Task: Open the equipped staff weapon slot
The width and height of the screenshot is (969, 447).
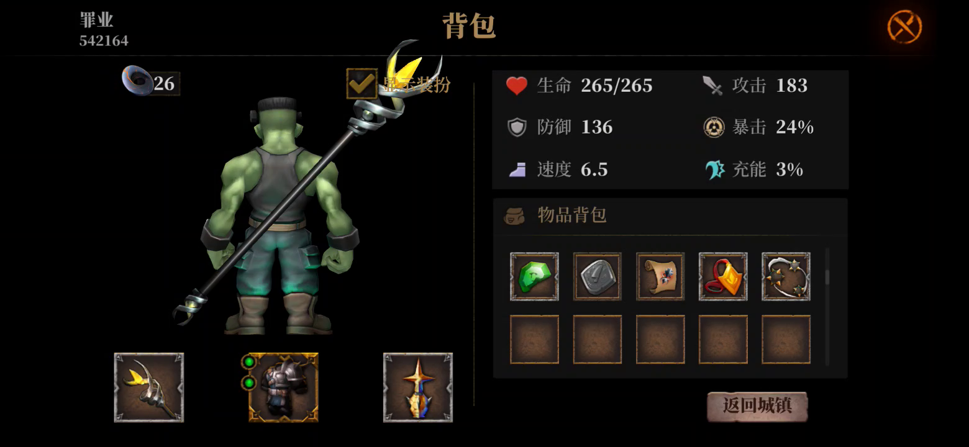Action: tap(149, 387)
